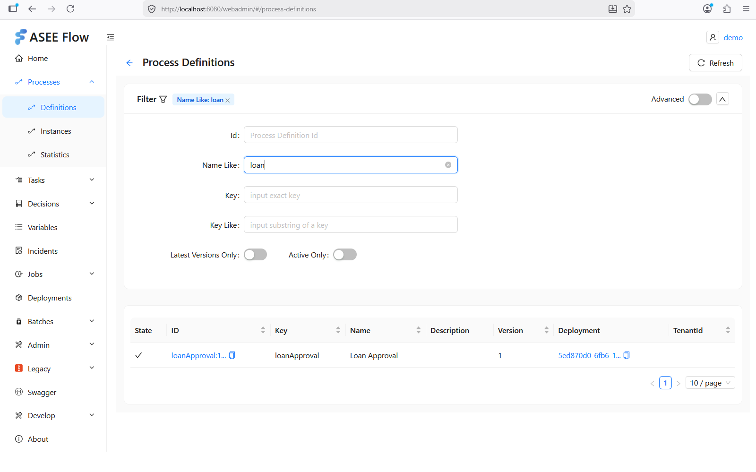Open the 5ed870d0-6fb6-1... deployment link
This screenshot has width=756, height=472.
589,355
